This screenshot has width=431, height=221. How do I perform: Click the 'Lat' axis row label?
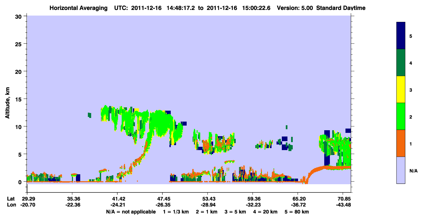11,199
